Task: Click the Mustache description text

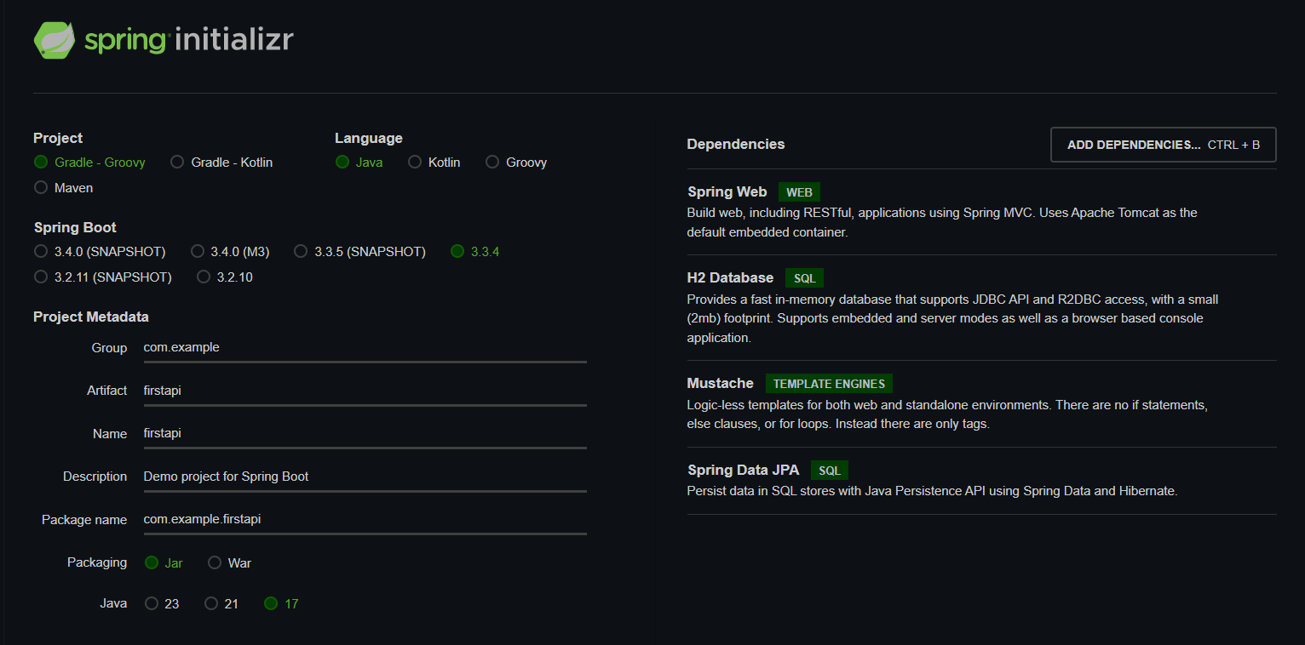Action: point(947,414)
